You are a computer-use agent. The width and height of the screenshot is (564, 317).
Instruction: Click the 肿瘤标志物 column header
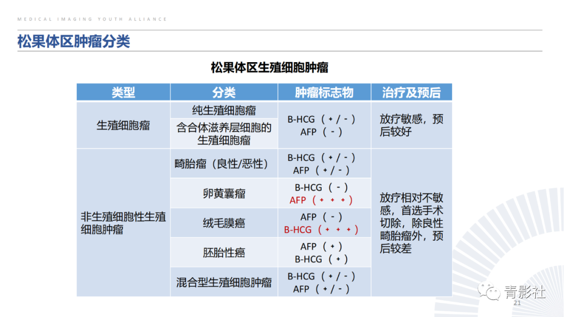click(x=324, y=92)
